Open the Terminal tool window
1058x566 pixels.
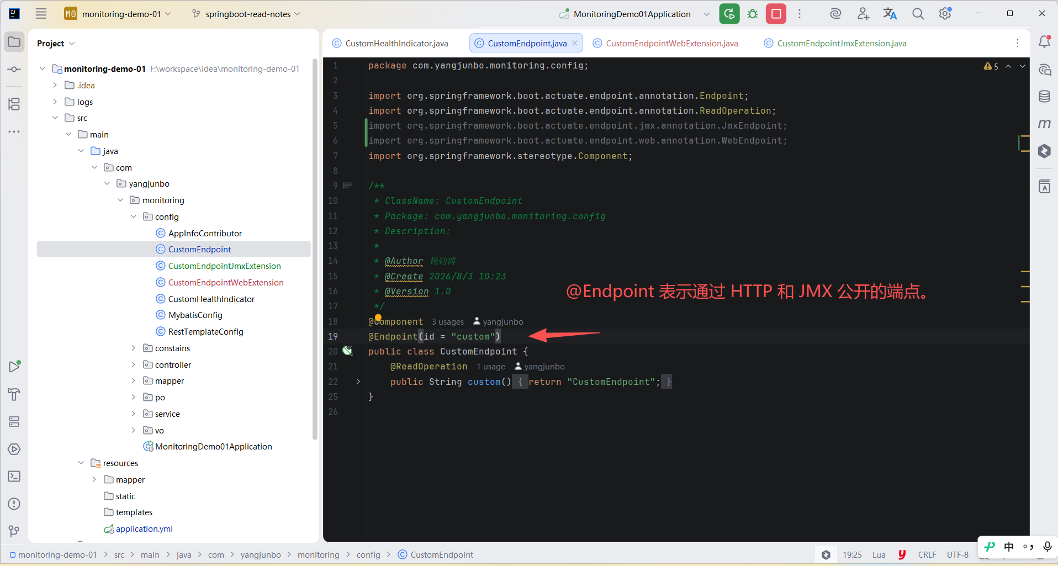pos(14,476)
